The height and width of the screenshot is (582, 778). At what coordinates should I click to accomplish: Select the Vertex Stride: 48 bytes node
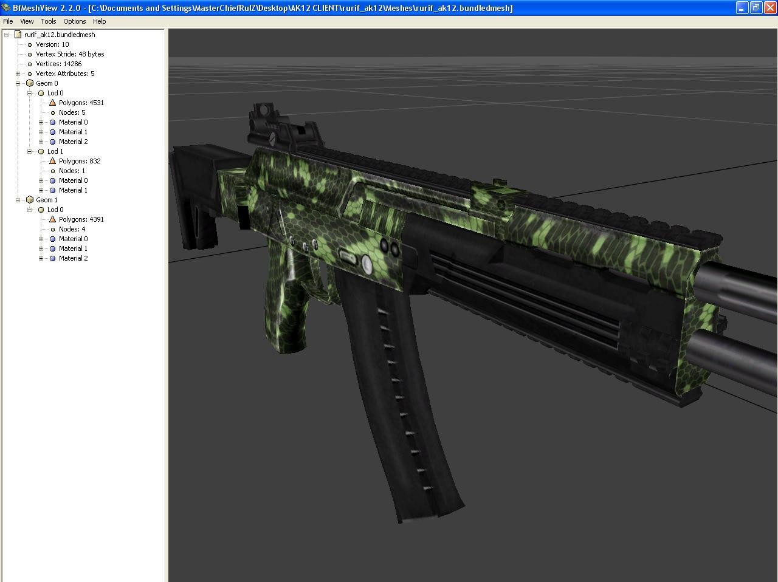tap(70, 54)
